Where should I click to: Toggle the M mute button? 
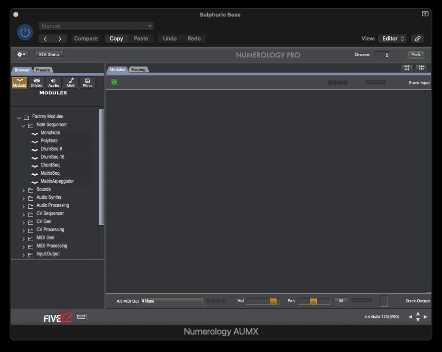[x=341, y=301]
